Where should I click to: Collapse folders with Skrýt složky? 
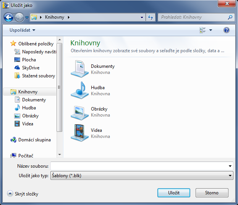[x=23, y=194]
